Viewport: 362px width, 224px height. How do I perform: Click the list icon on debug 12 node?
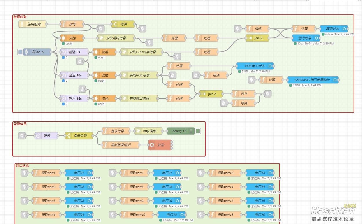point(191,131)
